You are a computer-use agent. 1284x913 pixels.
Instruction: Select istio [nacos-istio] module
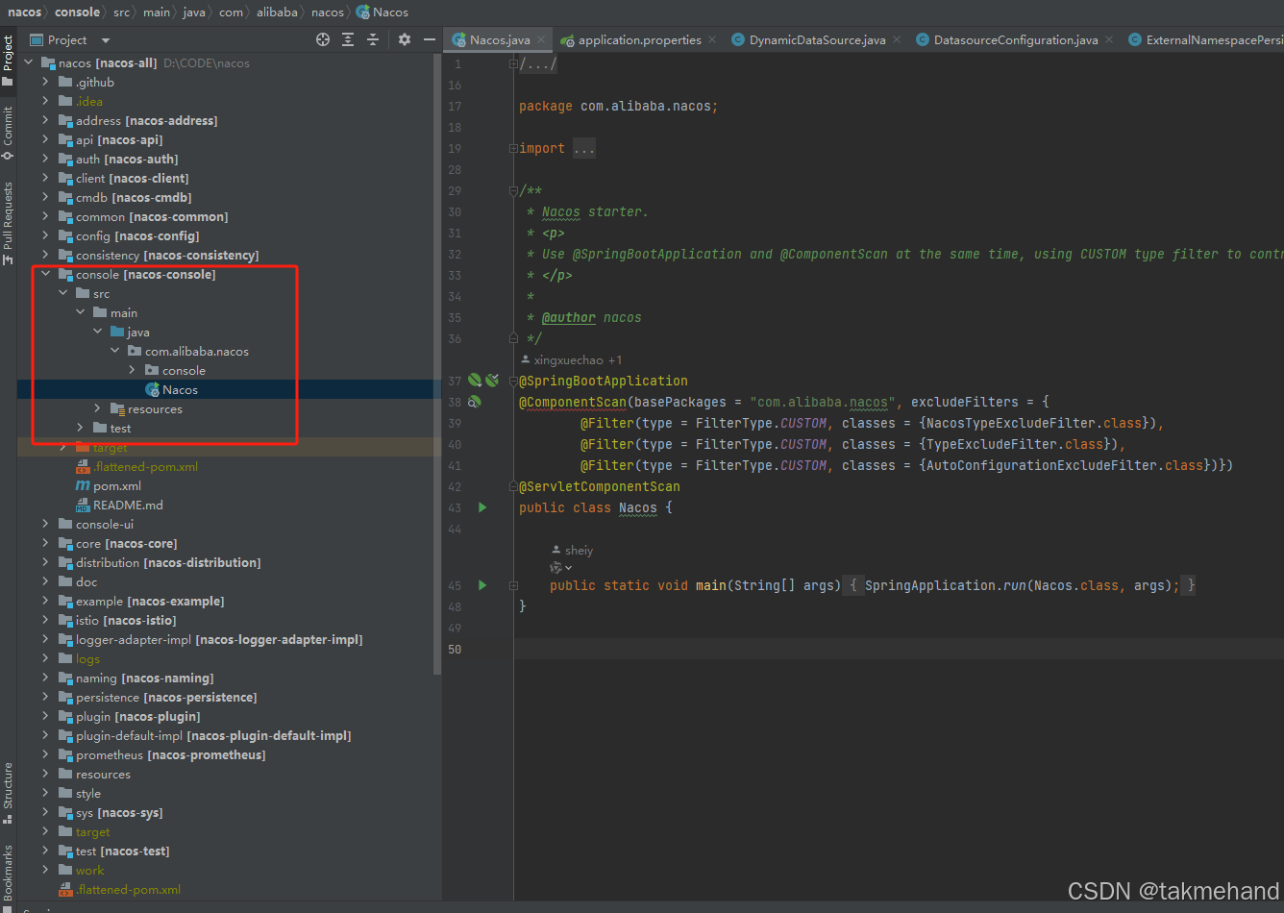click(x=126, y=620)
